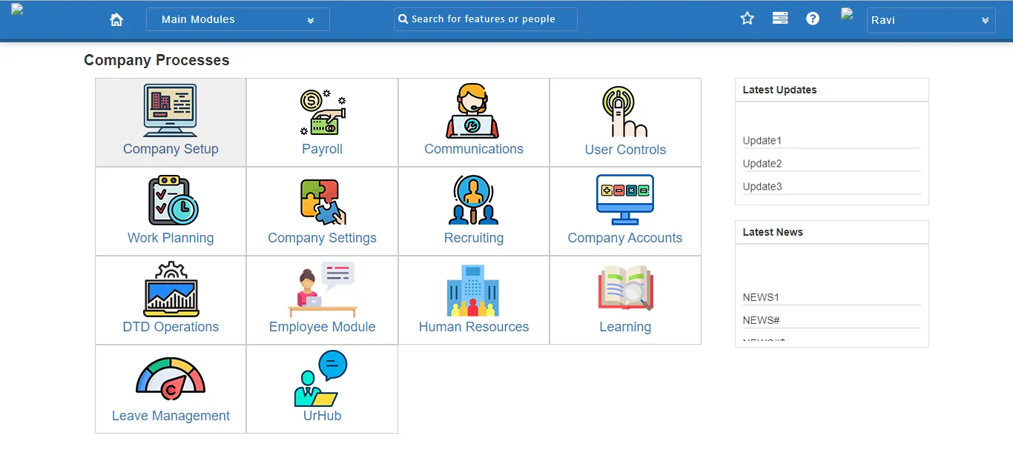Viewport: 1013px width, 464px height.
Task: Click the UrHub chat icon
Action: click(x=322, y=378)
